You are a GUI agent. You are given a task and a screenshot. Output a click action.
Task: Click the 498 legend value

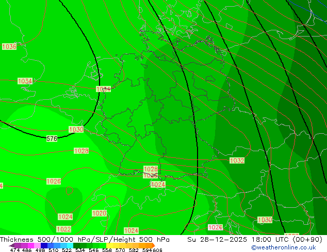[x=40, y=250]
